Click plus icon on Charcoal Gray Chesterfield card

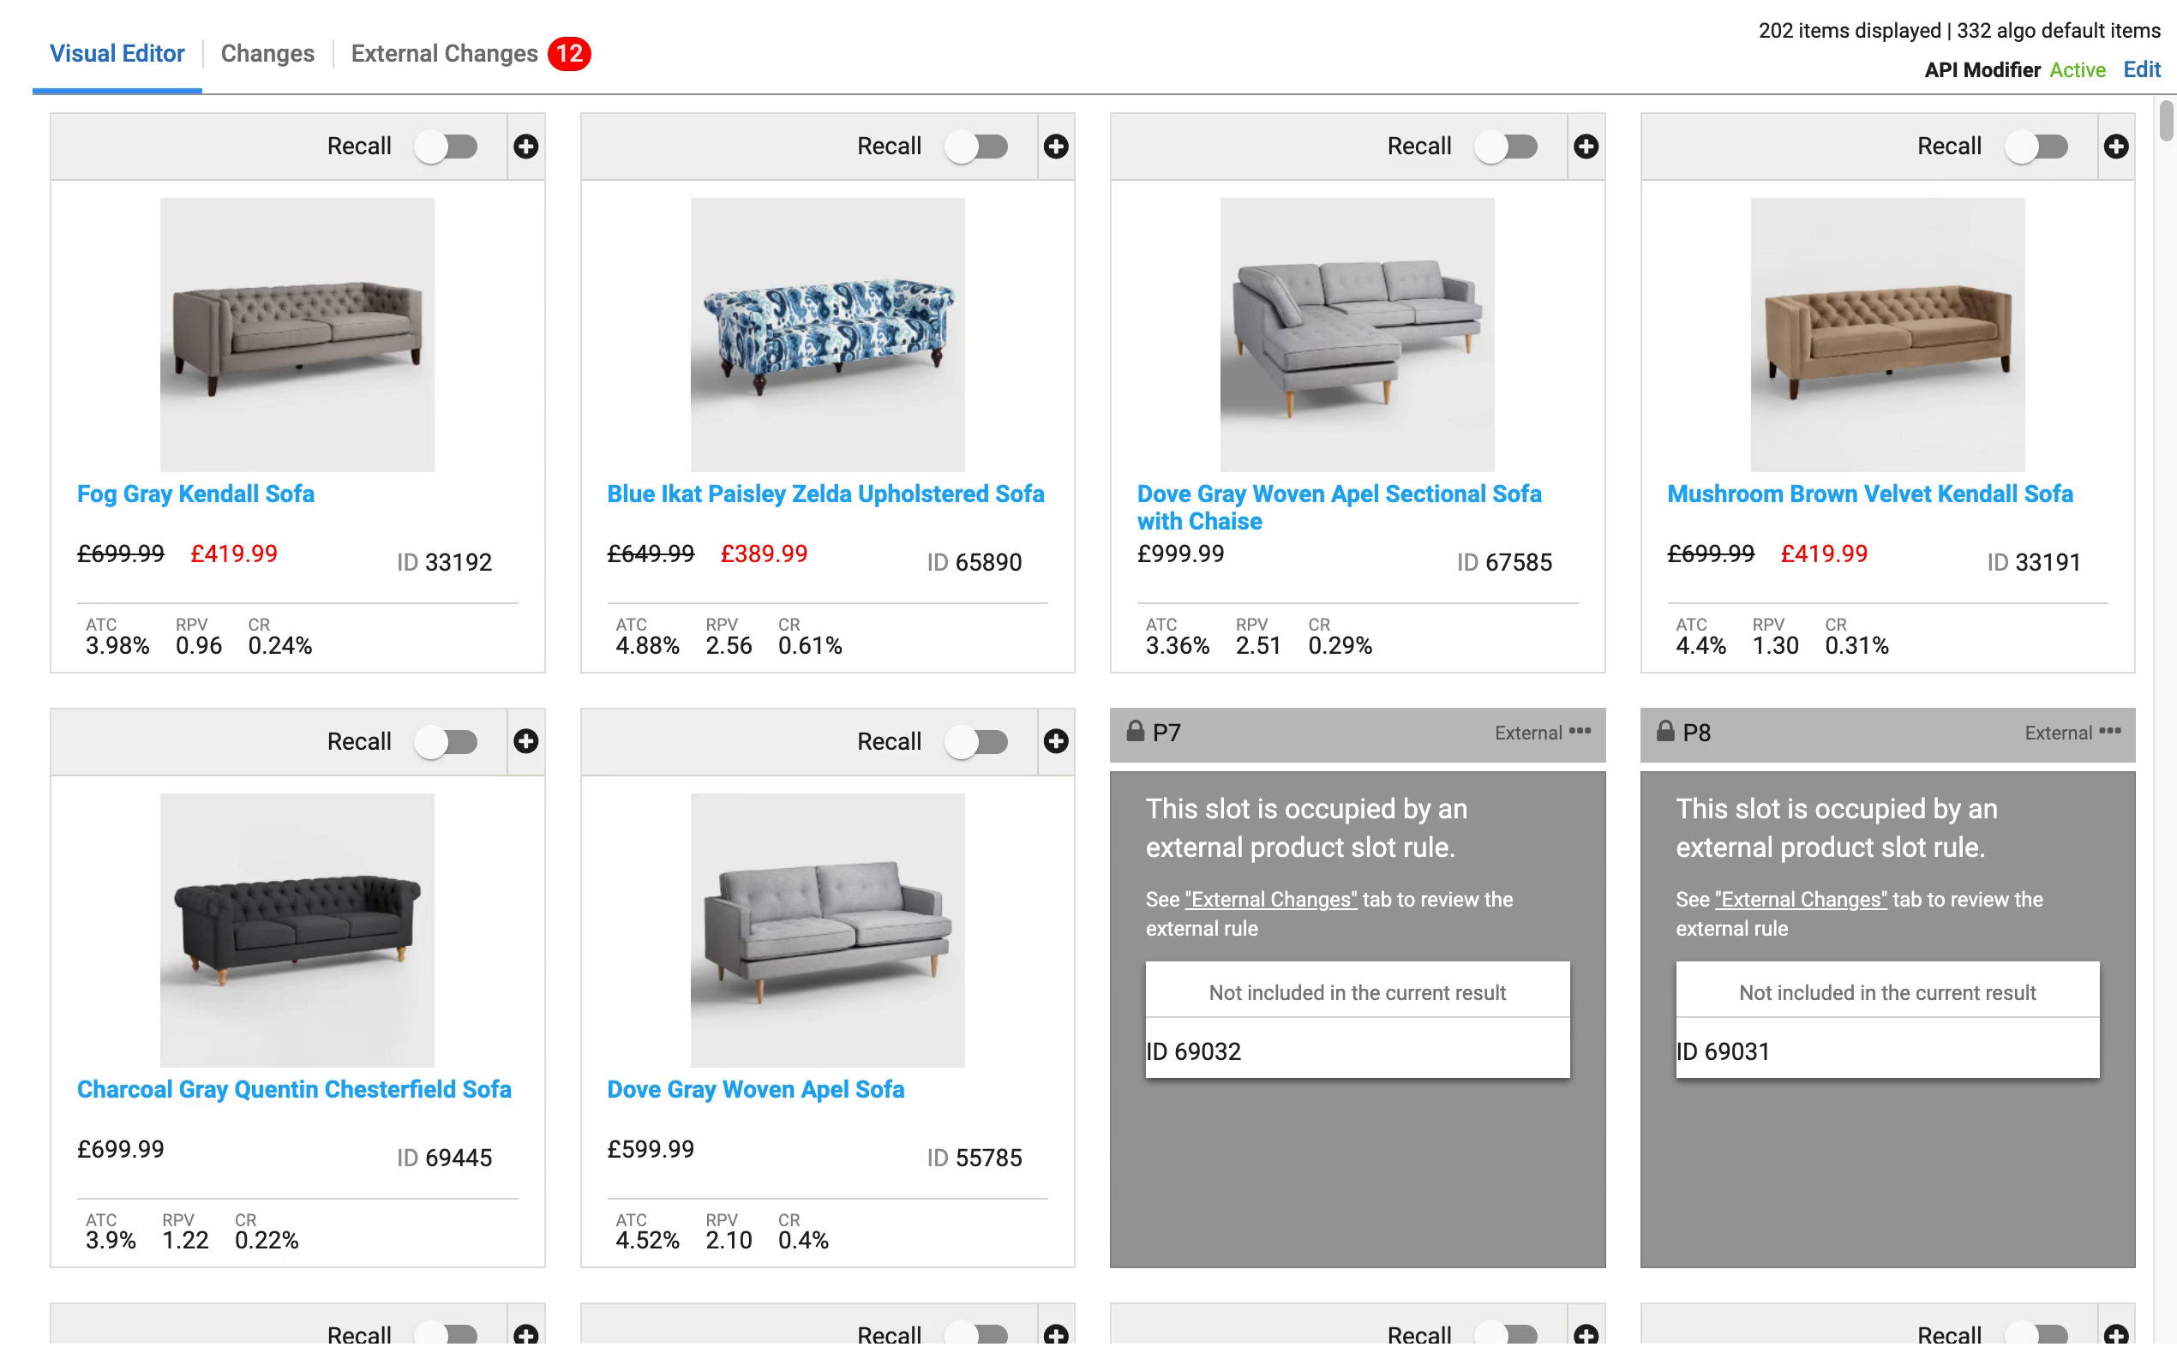[526, 741]
